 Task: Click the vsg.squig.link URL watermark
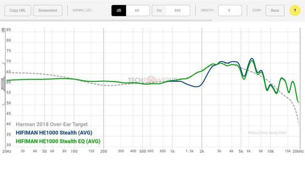(267, 133)
